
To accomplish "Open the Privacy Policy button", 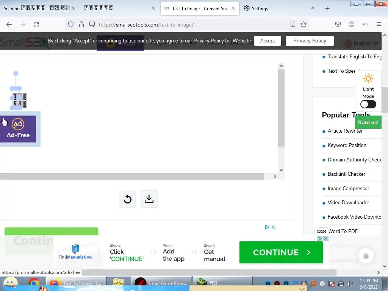I will [310, 41].
